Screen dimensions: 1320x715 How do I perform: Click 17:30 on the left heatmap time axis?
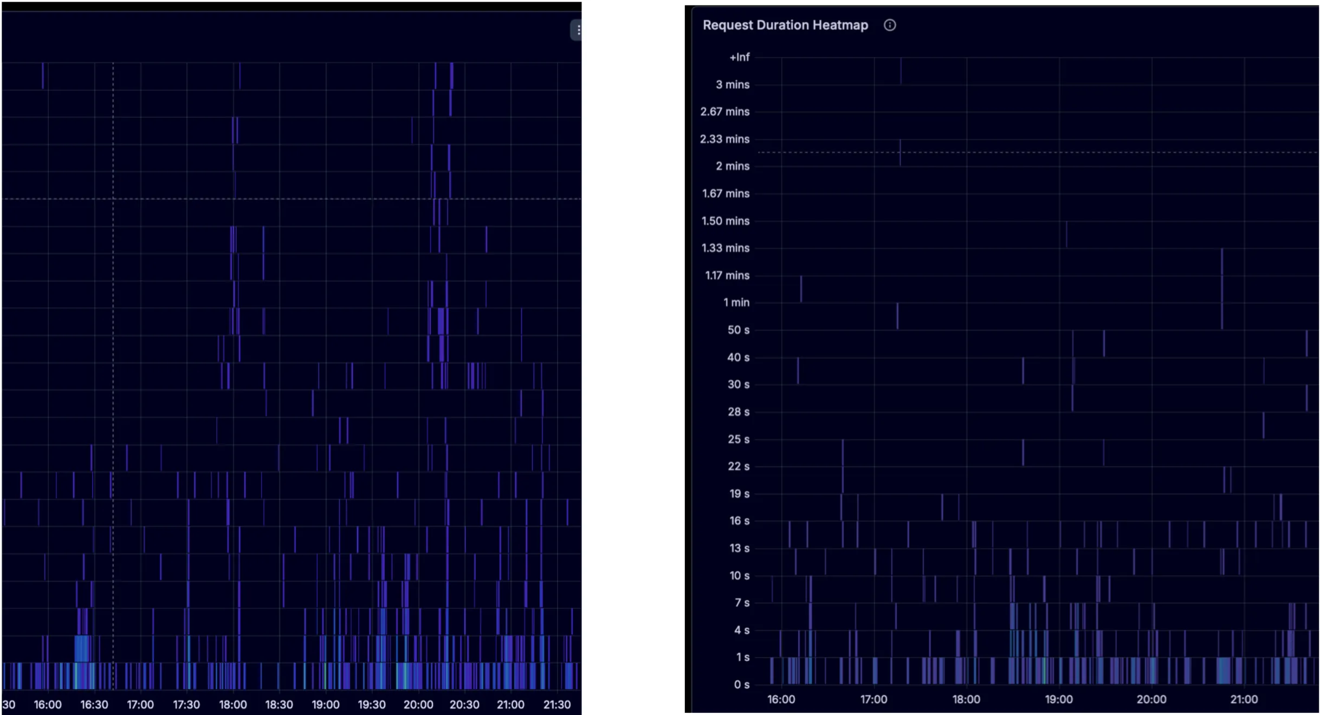pos(186,705)
